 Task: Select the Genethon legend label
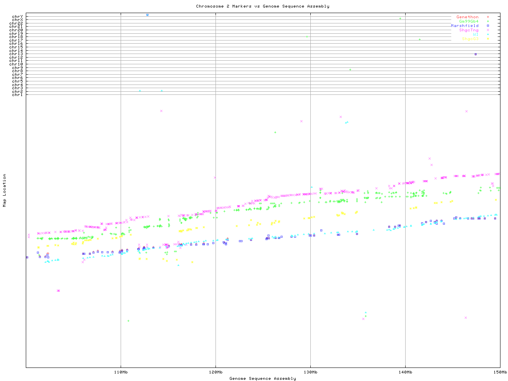(x=467, y=17)
